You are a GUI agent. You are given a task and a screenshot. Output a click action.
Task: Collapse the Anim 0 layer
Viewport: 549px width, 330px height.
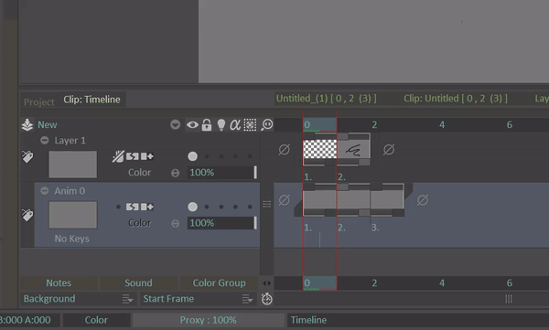(x=45, y=191)
